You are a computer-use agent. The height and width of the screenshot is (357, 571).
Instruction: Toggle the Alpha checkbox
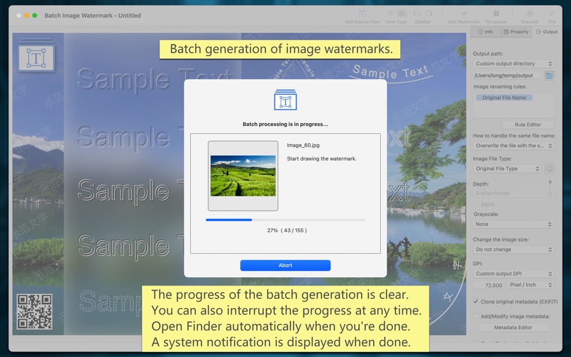476,204
